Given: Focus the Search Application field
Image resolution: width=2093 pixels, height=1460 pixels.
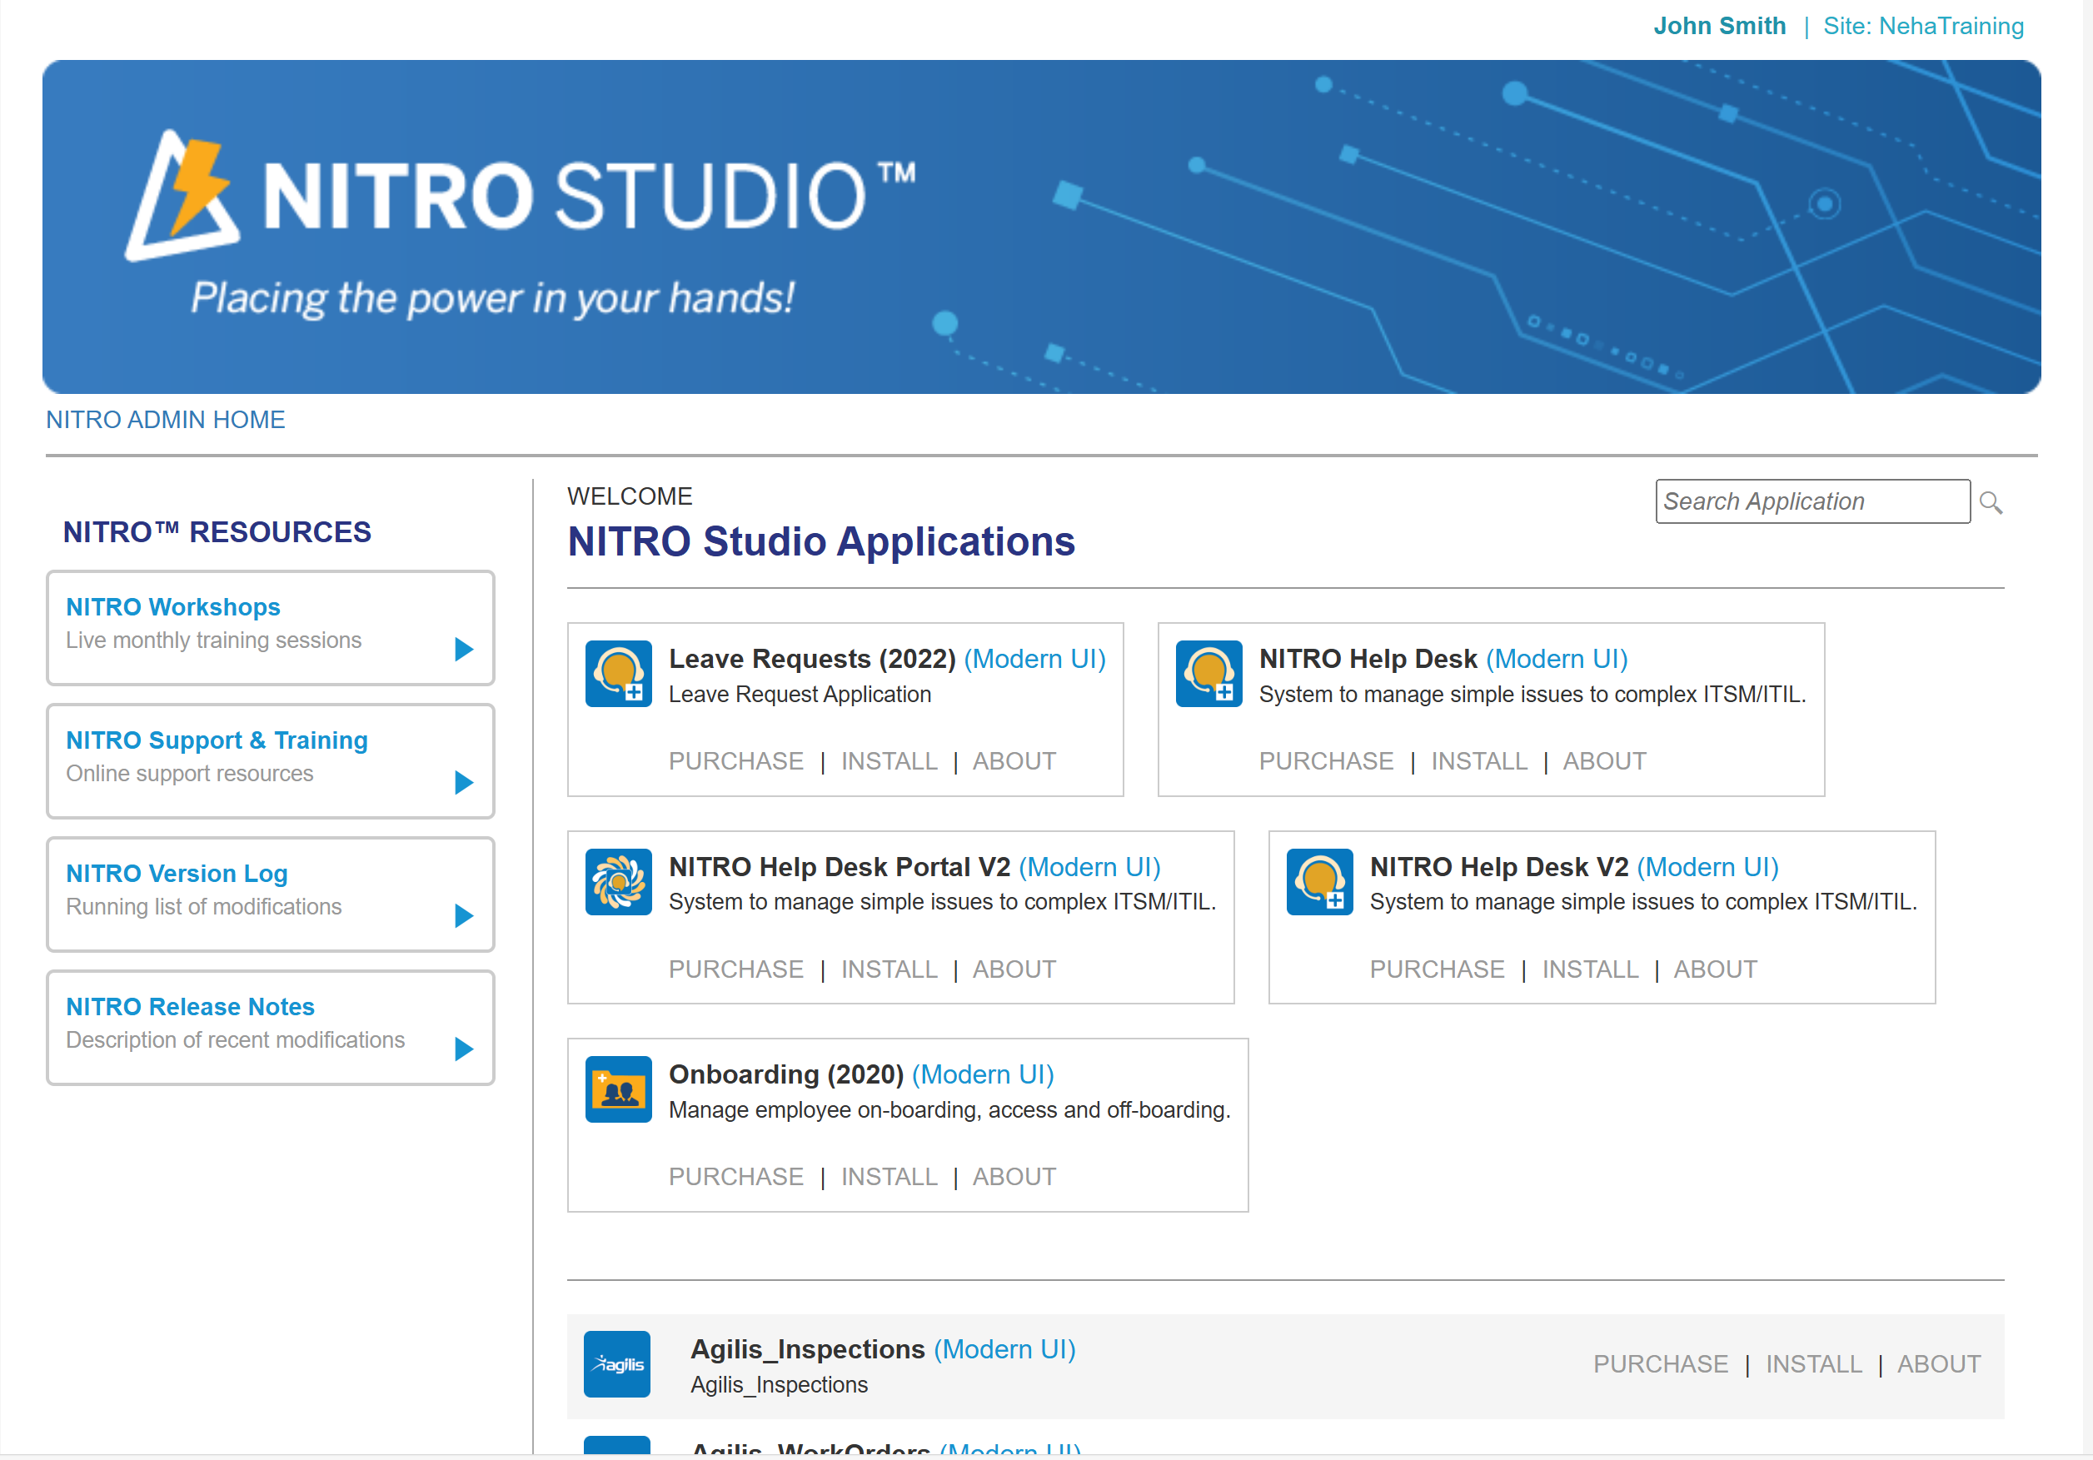Looking at the screenshot, I should (1812, 501).
